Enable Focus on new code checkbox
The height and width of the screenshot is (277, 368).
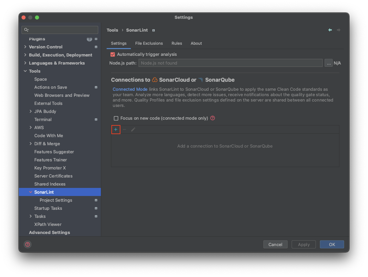point(116,118)
